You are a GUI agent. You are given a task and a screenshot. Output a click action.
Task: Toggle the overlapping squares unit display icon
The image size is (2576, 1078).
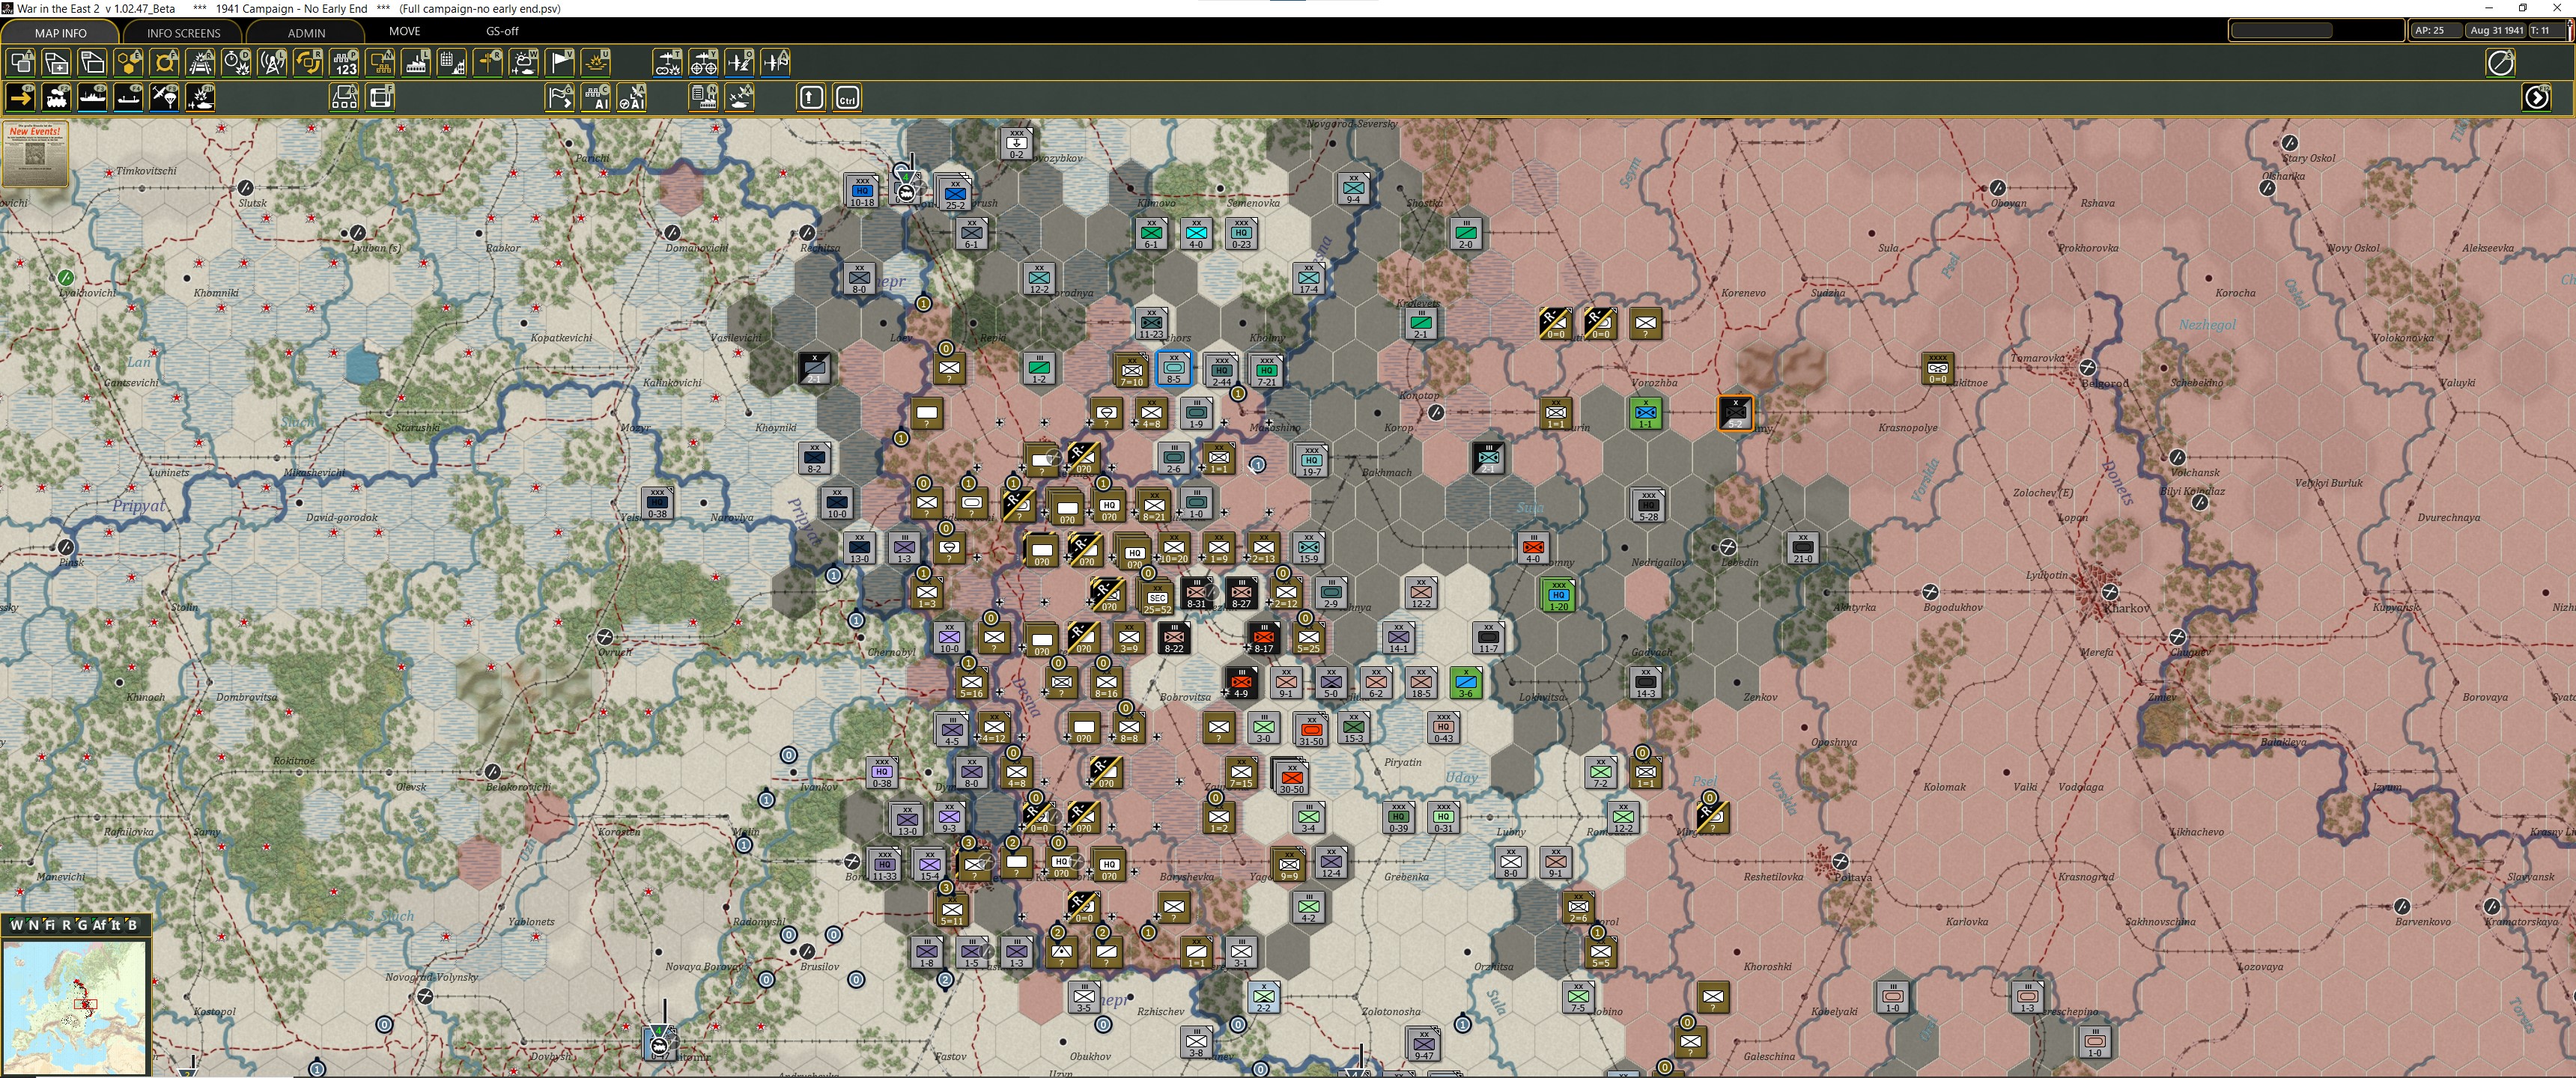21,63
